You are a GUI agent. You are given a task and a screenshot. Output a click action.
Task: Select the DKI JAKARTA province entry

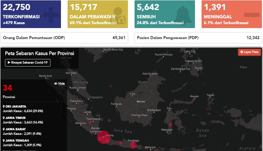coord(23,109)
